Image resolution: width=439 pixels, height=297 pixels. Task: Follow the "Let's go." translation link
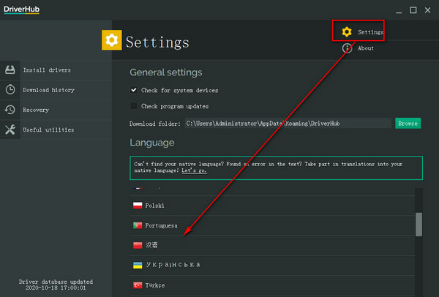pos(194,170)
